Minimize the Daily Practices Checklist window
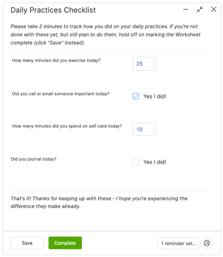This screenshot has height=257, width=223. 186,10
